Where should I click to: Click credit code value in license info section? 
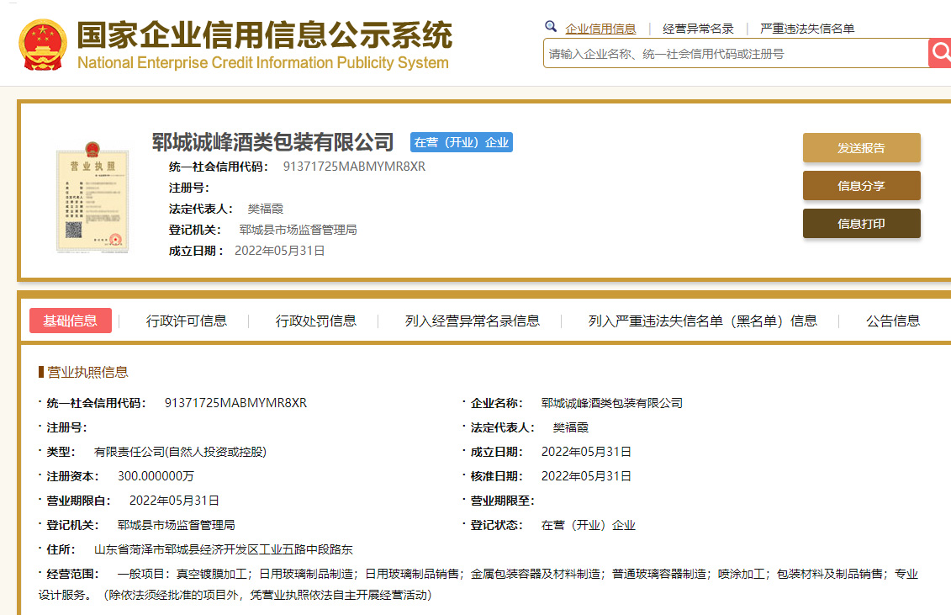(236, 403)
